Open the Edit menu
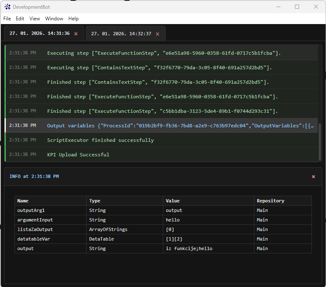The image size is (326, 287). click(x=20, y=19)
